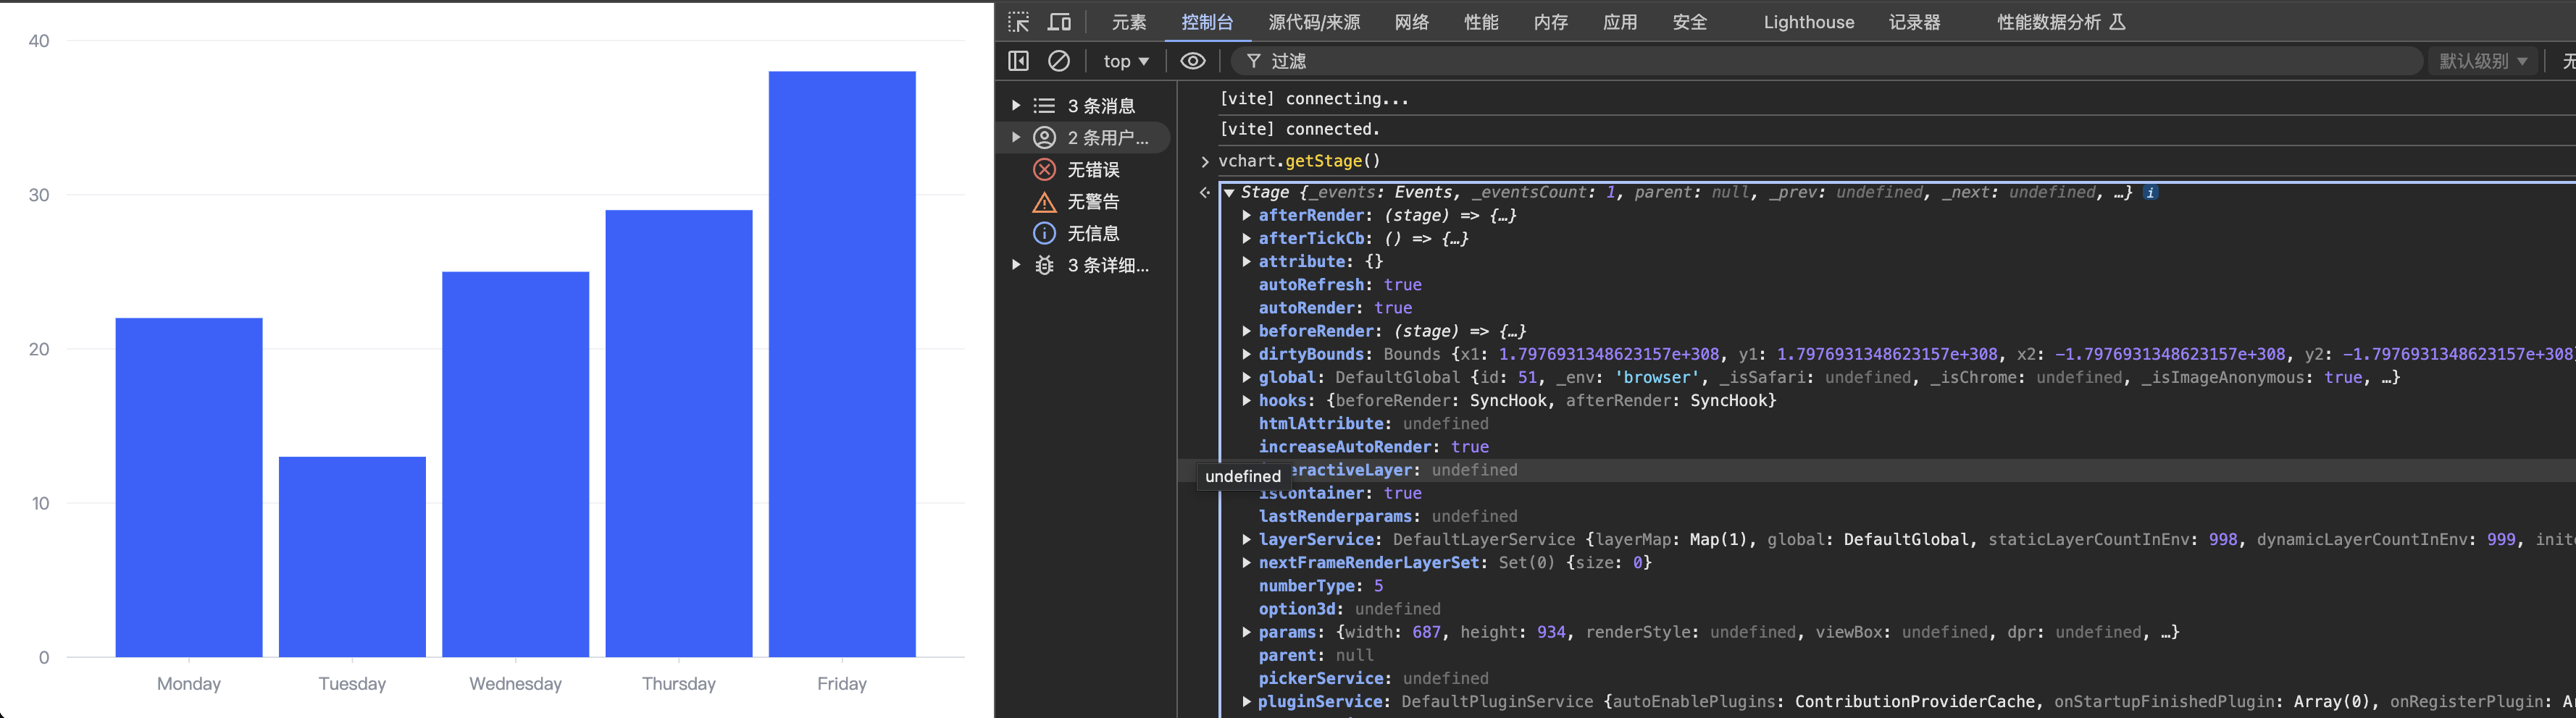This screenshot has height=718, width=2576.
Task: Expand the 2 条用户 messages group
Action: coord(1016,137)
